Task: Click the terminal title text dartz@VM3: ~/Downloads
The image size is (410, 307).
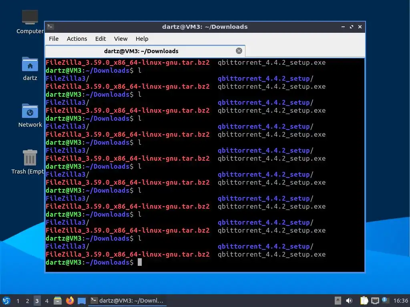Action: click(x=205, y=27)
